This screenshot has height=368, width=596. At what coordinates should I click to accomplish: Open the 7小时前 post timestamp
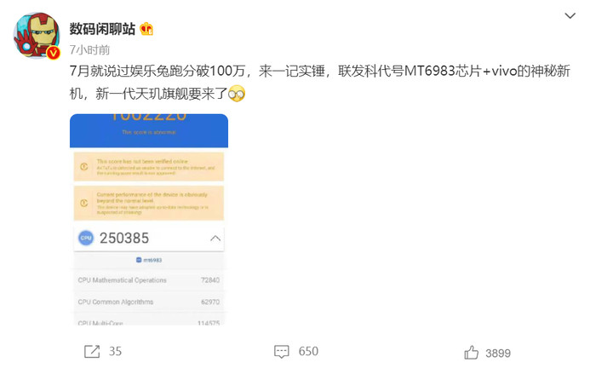point(89,49)
